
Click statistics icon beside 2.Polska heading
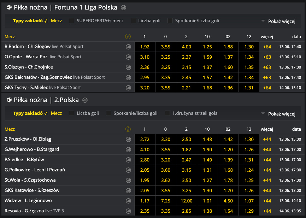(85, 100)
